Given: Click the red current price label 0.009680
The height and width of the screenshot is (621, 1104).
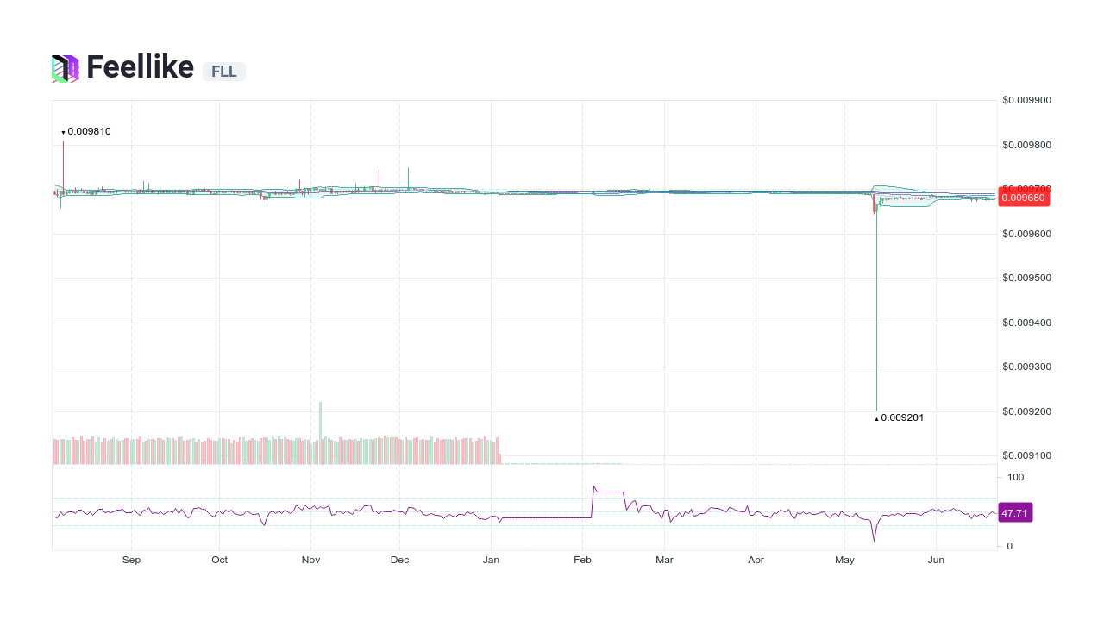Looking at the screenshot, I should pyautogui.click(x=1024, y=197).
